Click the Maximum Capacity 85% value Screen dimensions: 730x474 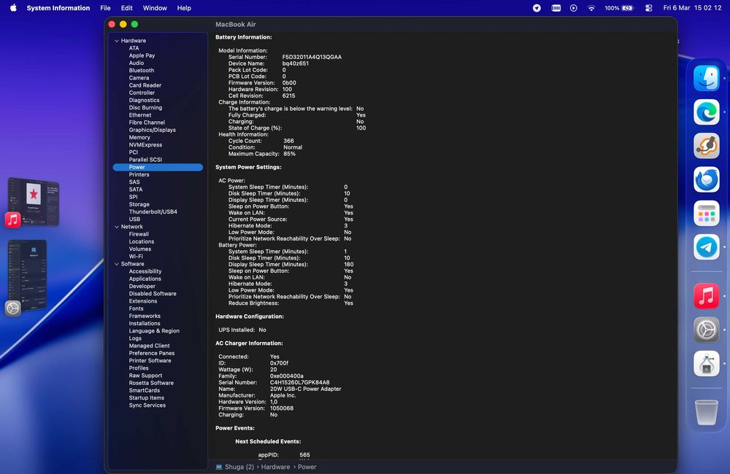(x=289, y=154)
